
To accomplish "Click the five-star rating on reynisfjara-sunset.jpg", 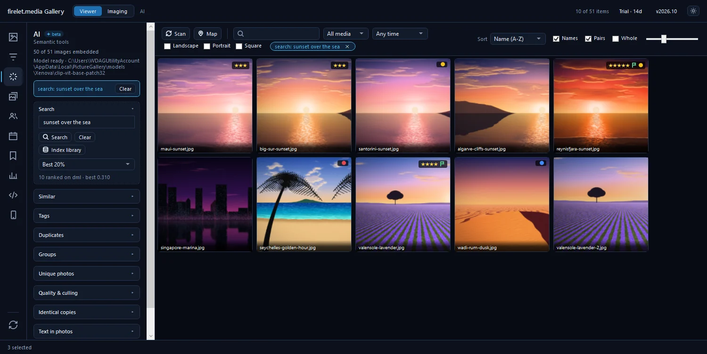I will 619,65.
